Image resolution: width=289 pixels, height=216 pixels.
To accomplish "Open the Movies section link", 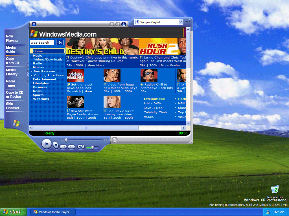I will pos(38,67).
